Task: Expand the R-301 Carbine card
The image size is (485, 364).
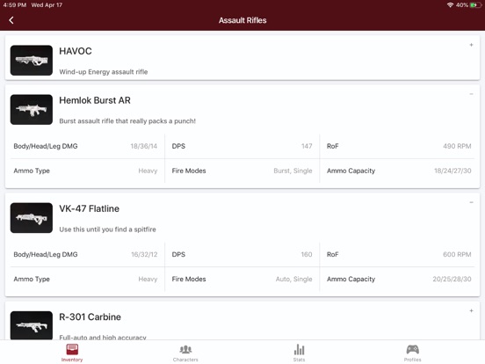Action: [471, 310]
